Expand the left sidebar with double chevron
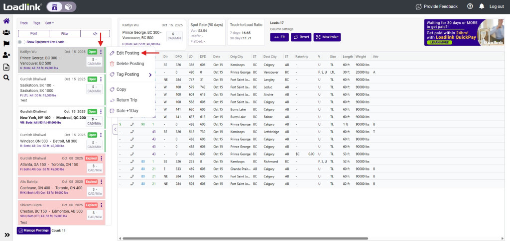 (7, 235)
